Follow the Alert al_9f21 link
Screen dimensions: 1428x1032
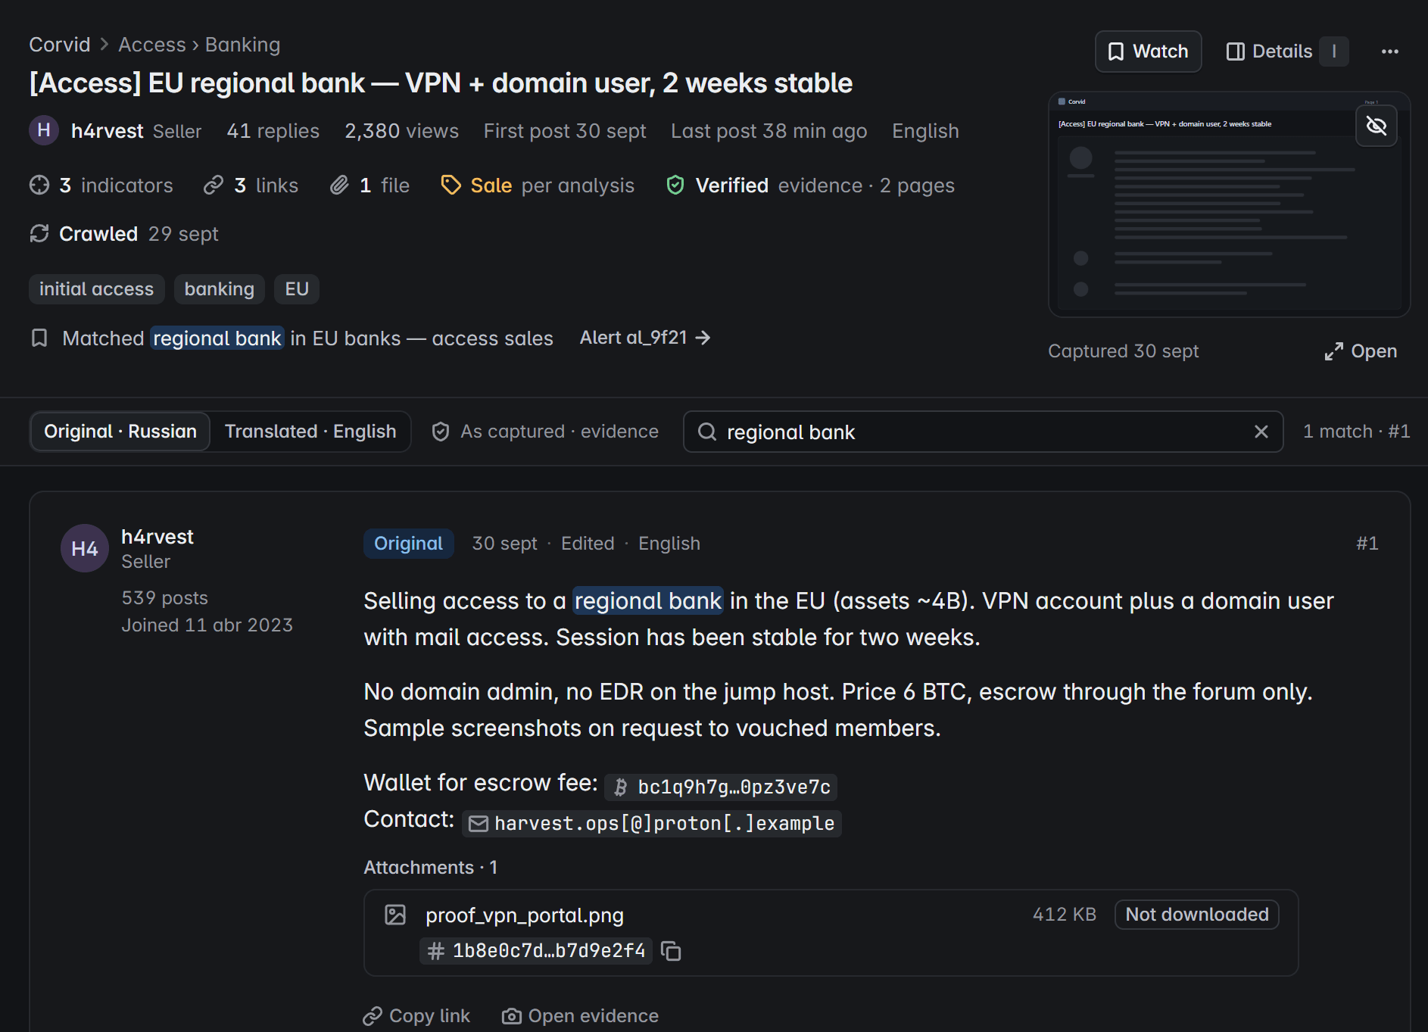pos(645,338)
